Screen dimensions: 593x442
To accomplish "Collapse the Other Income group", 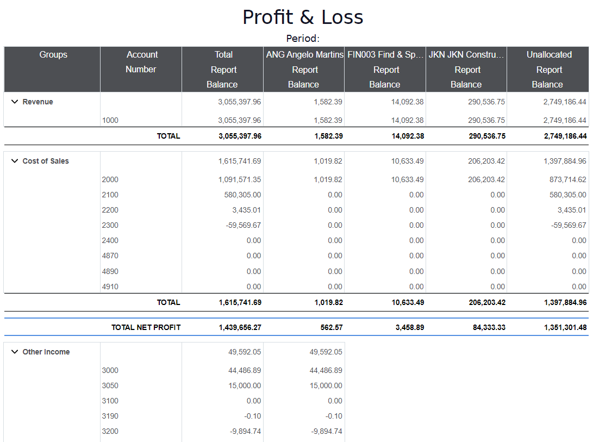I will tap(15, 352).
